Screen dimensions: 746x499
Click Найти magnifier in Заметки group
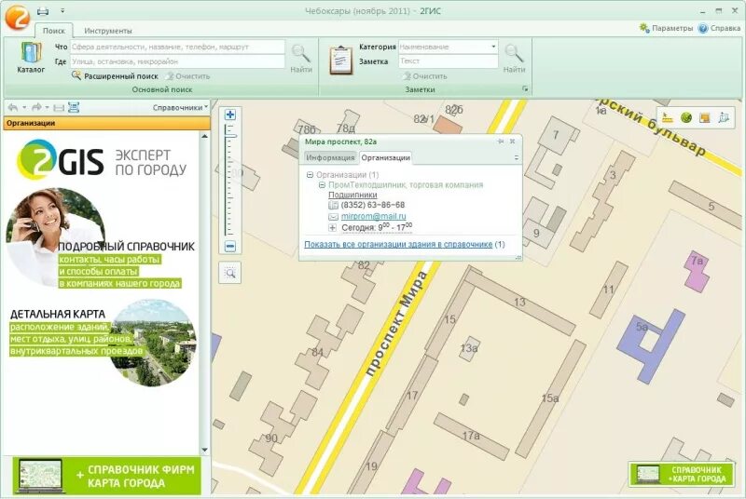(515, 59)
